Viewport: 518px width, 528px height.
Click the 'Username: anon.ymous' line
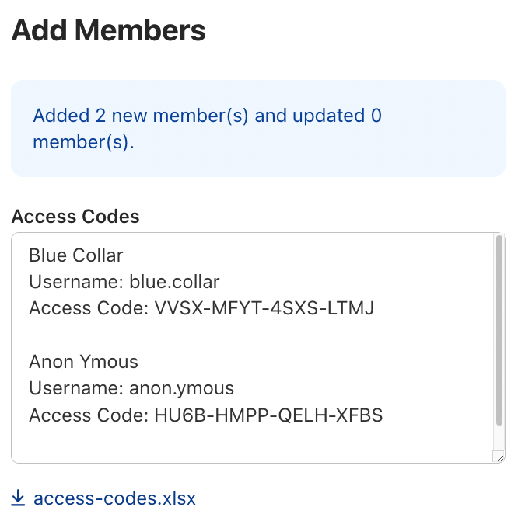click(x=131, y=388)
